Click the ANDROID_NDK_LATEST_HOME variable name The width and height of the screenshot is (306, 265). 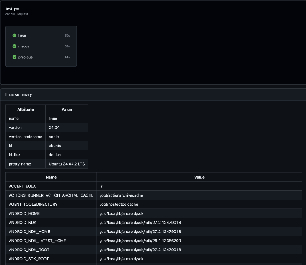(x=37, y=241)
